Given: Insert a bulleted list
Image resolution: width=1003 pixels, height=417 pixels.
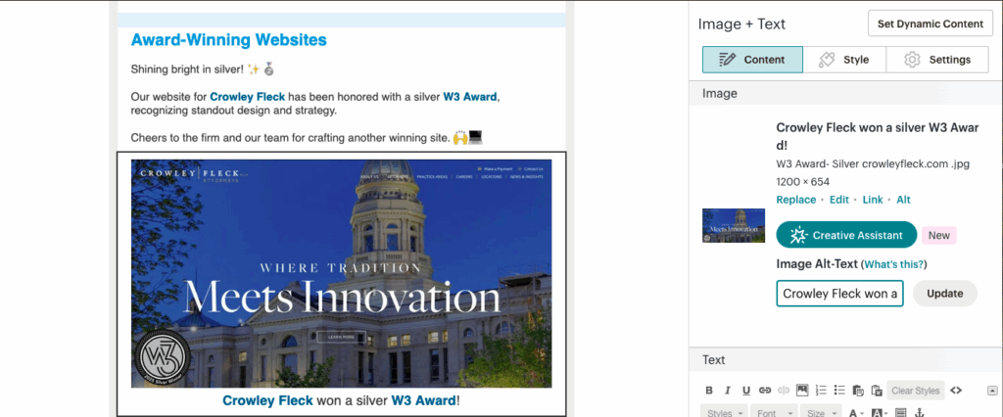Looking at the screenshot, I should click(x=839, y=391).
